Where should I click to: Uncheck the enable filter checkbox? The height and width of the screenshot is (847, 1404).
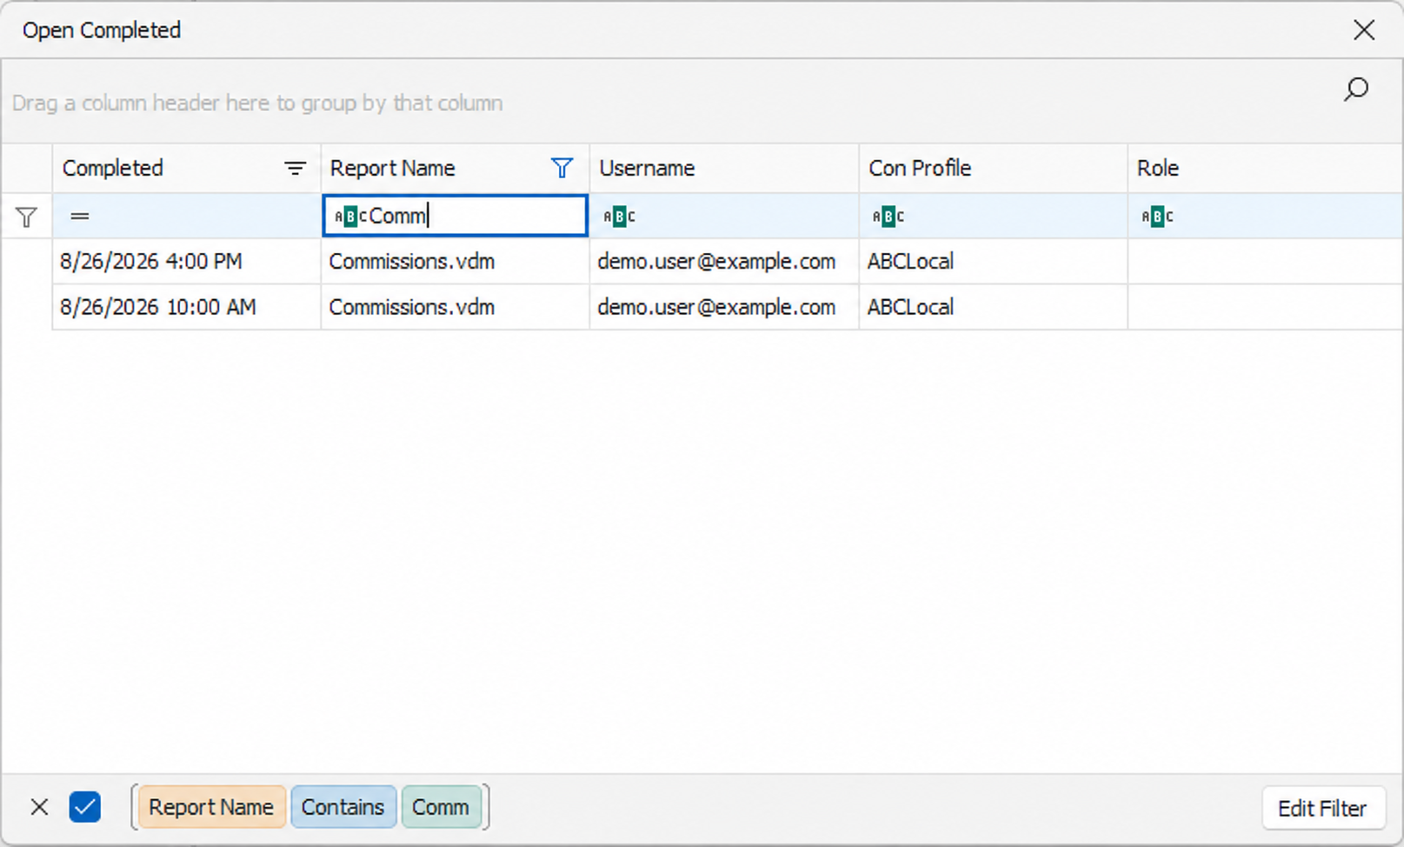click(x=85, y=807)
